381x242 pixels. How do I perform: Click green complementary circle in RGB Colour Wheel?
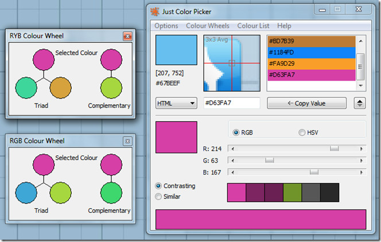[x=111, y=193]
